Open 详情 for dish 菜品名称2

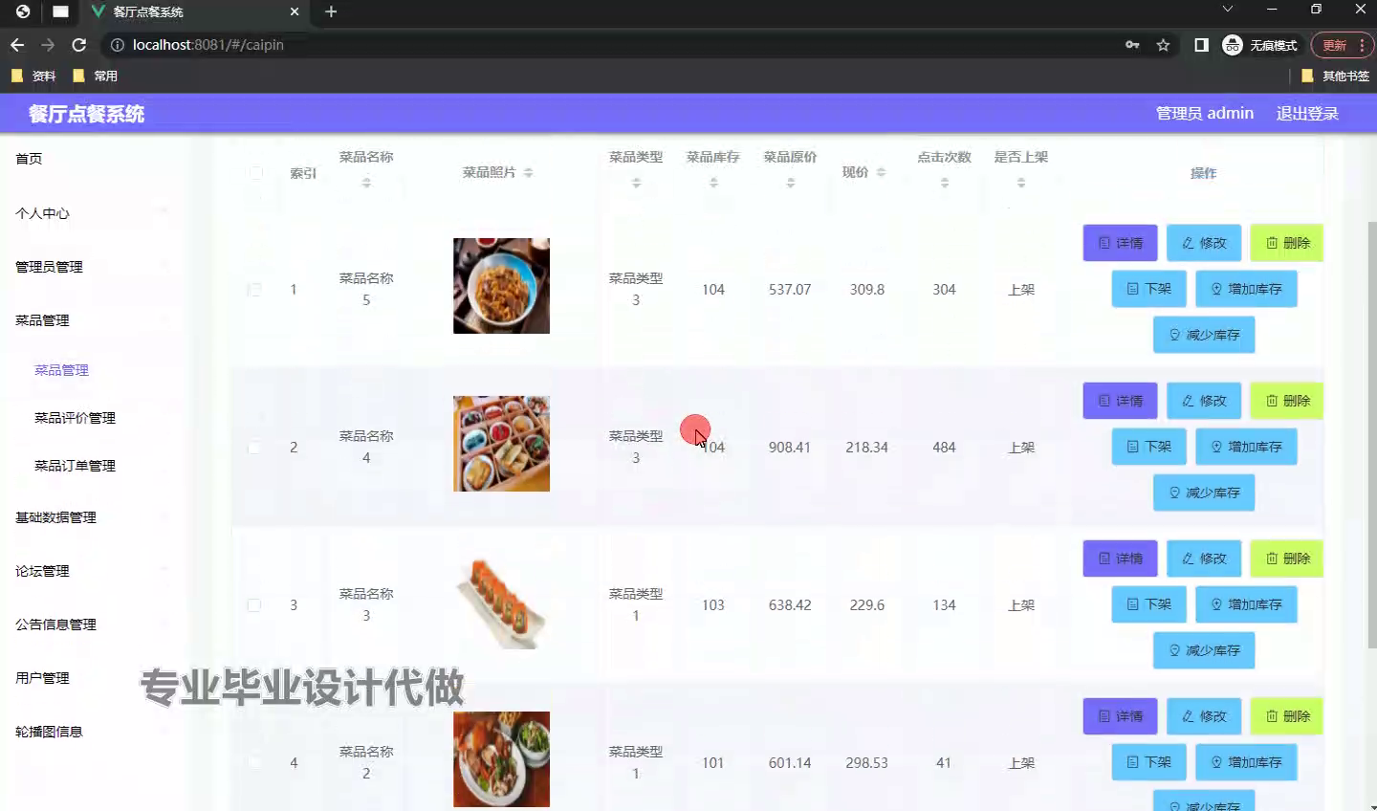tap(1120, 716)
